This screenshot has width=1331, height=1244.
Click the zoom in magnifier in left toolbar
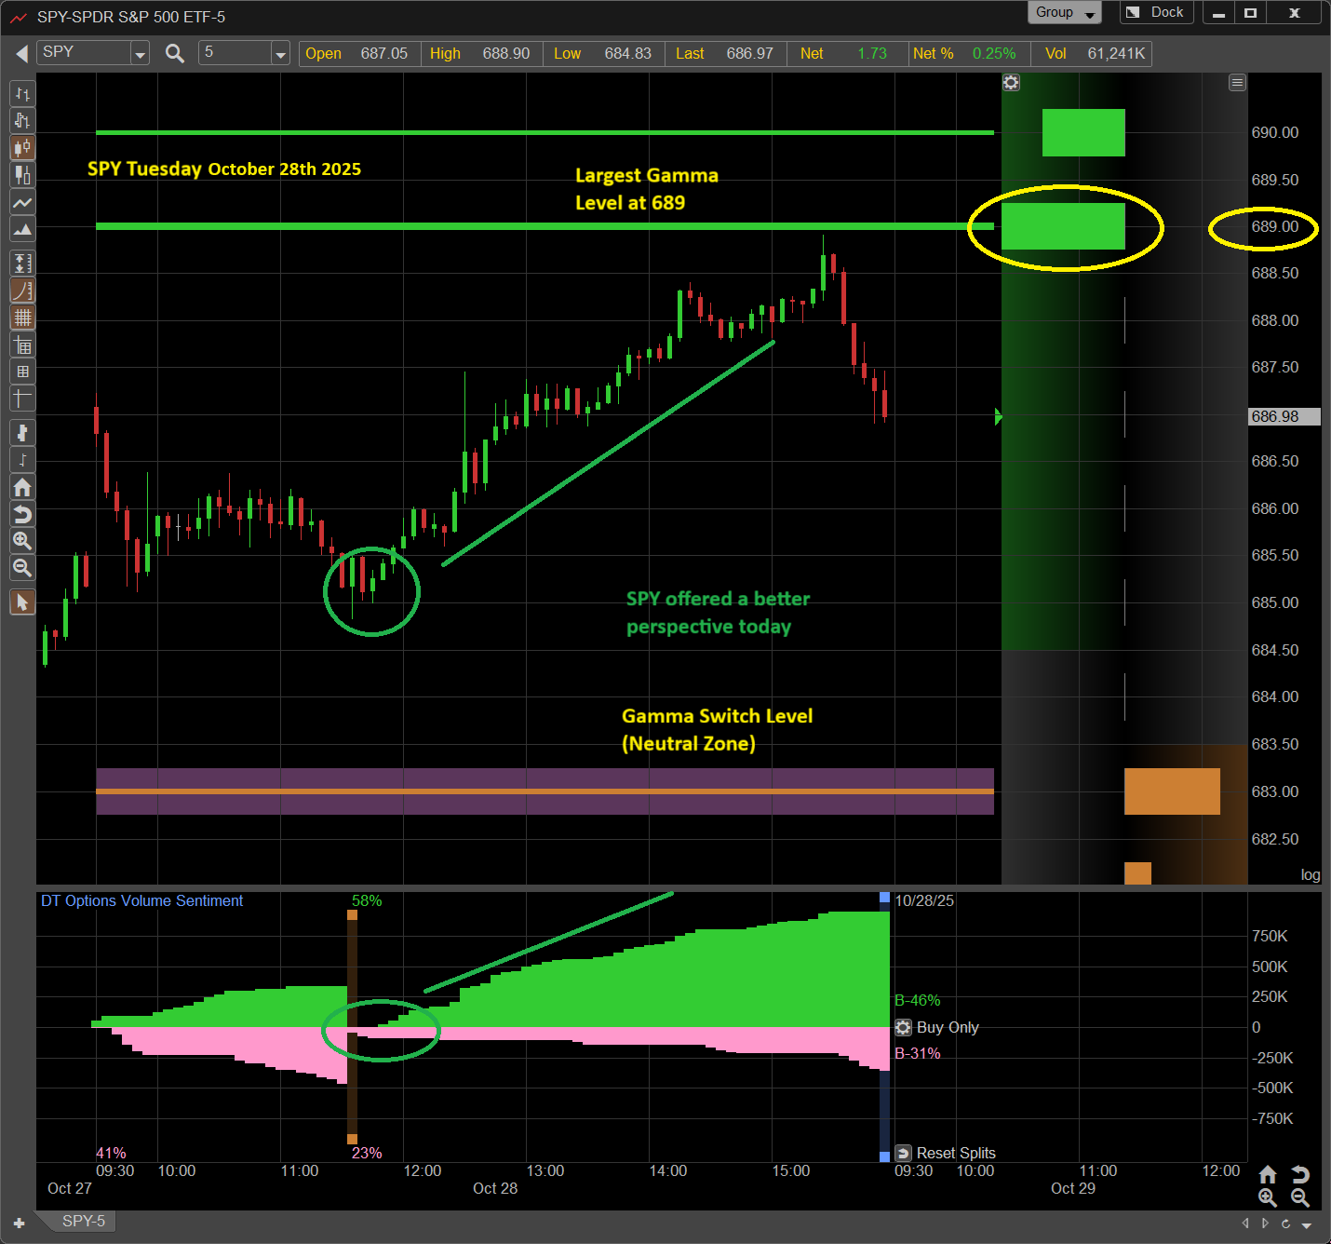click(x=22, y=541)
